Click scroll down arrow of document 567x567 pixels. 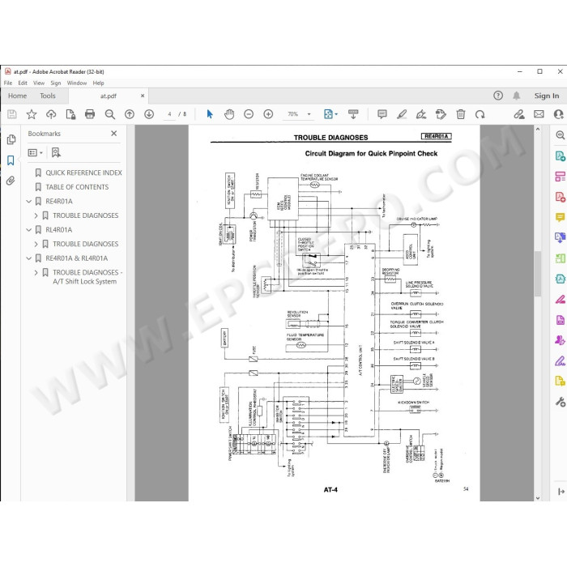click(x=538, y=498)
